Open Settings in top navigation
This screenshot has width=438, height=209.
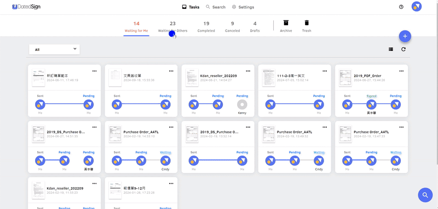tap(243, 7)
